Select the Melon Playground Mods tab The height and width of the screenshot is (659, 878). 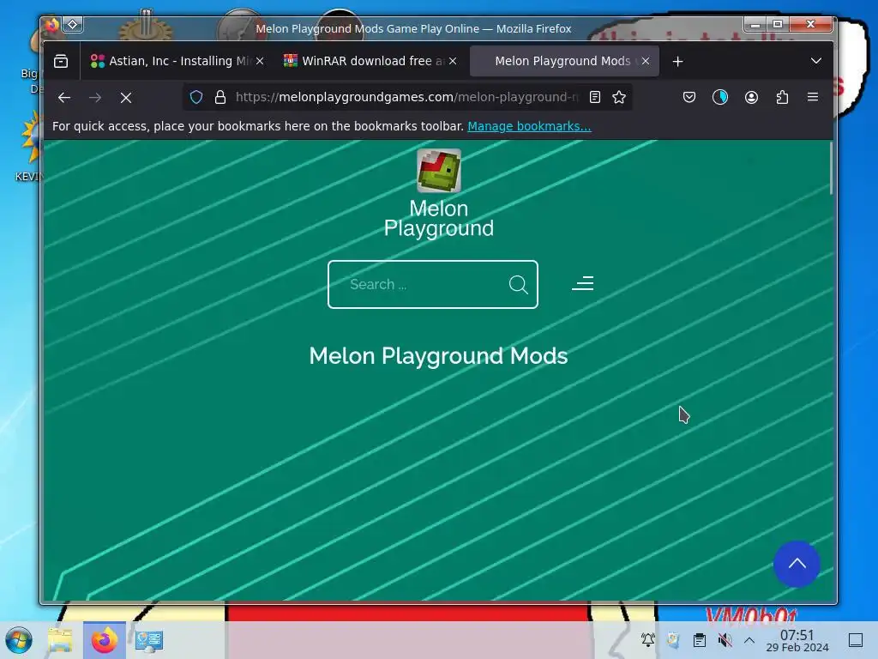pyautogui.click(x=562, y=61)
